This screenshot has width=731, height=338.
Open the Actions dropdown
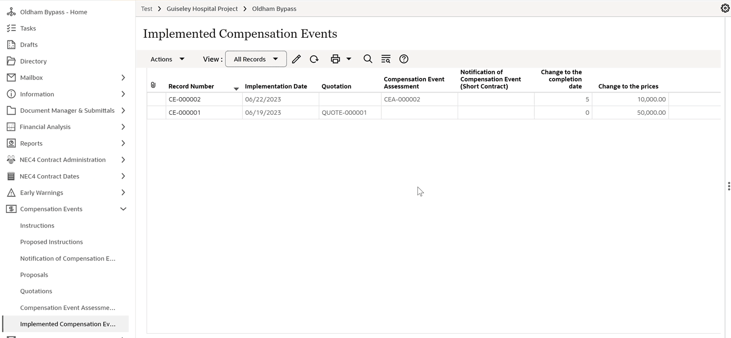[167, 58]
